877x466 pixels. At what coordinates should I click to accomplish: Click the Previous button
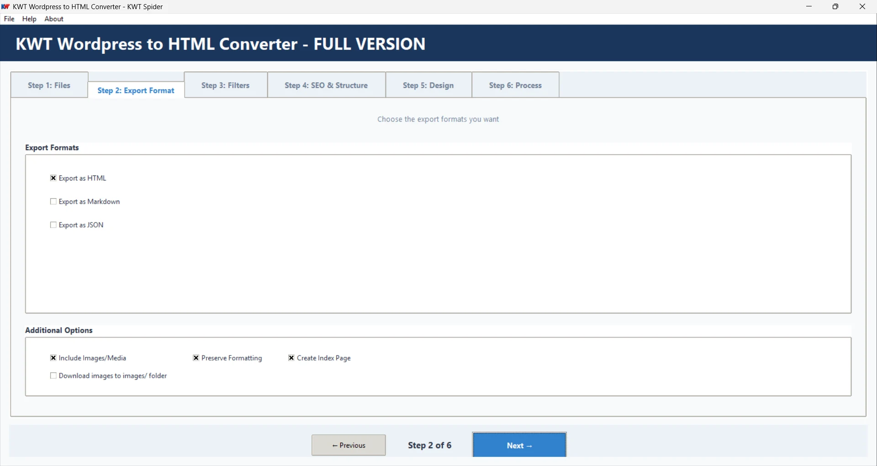349,445
